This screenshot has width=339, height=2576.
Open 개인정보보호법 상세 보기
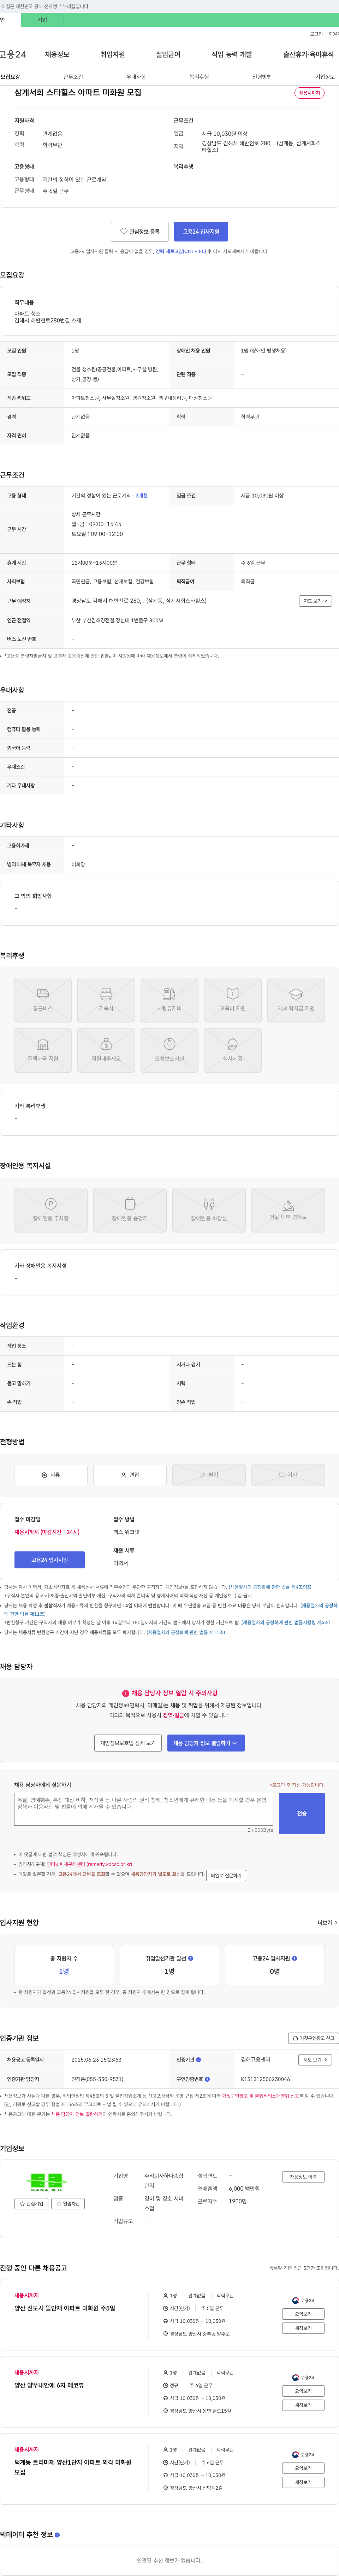tap(128, 1743)
